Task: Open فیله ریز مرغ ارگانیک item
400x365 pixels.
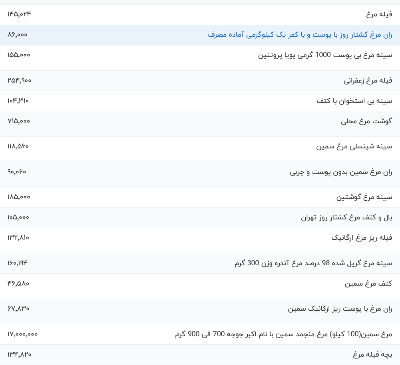Action: coord(362,238)
